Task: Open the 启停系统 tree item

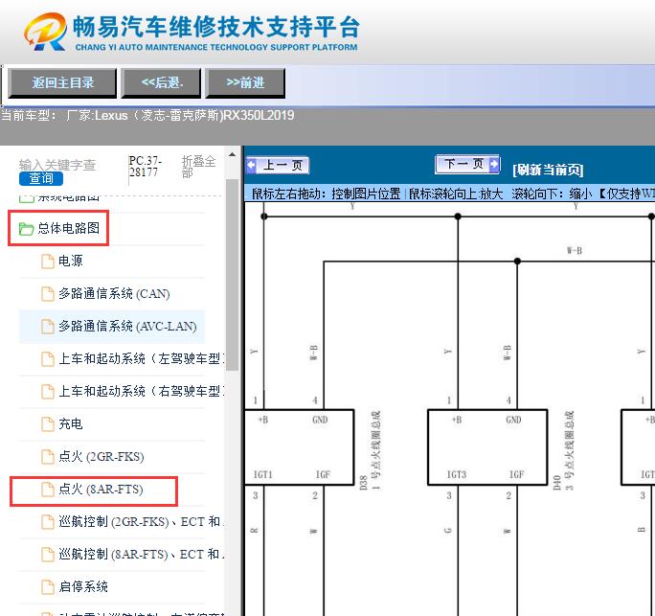Action: tap(82, 586)
